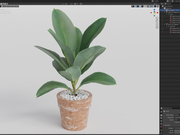
Task: Open the Render properties tab
Action: [161, 115]
